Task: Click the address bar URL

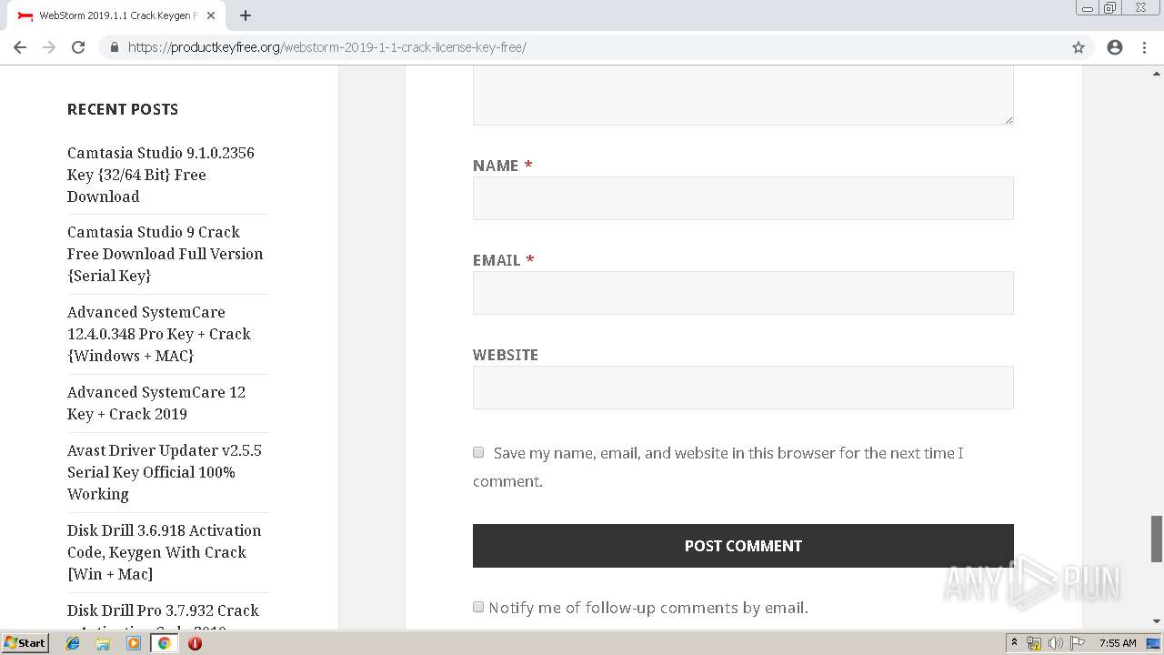Action: (327, 47)
